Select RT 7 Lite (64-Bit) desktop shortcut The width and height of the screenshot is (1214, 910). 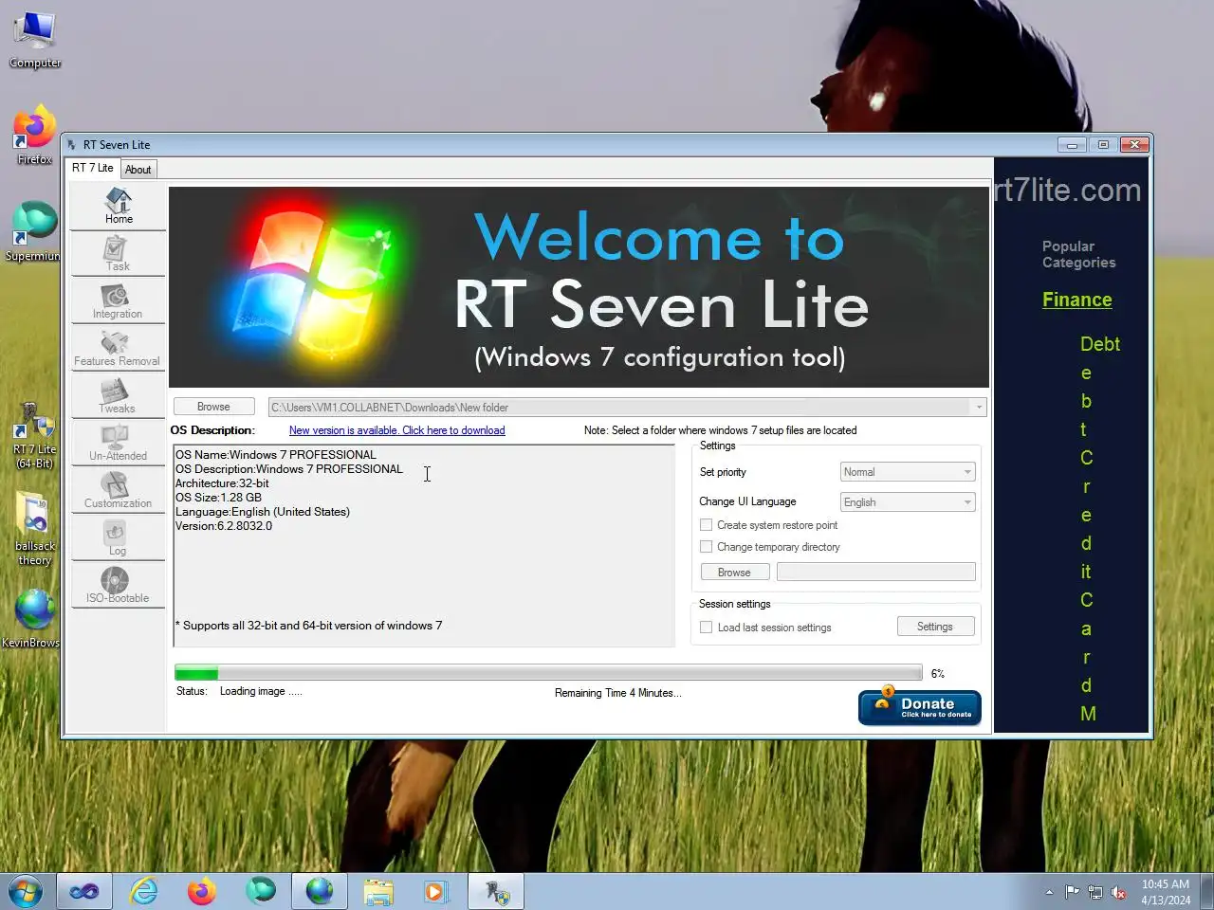(x=34, y=436)
